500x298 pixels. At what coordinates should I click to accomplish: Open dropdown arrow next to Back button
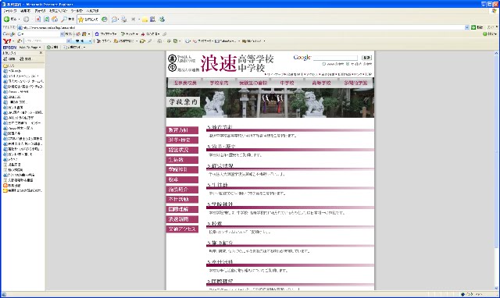[x=19, y=20]
